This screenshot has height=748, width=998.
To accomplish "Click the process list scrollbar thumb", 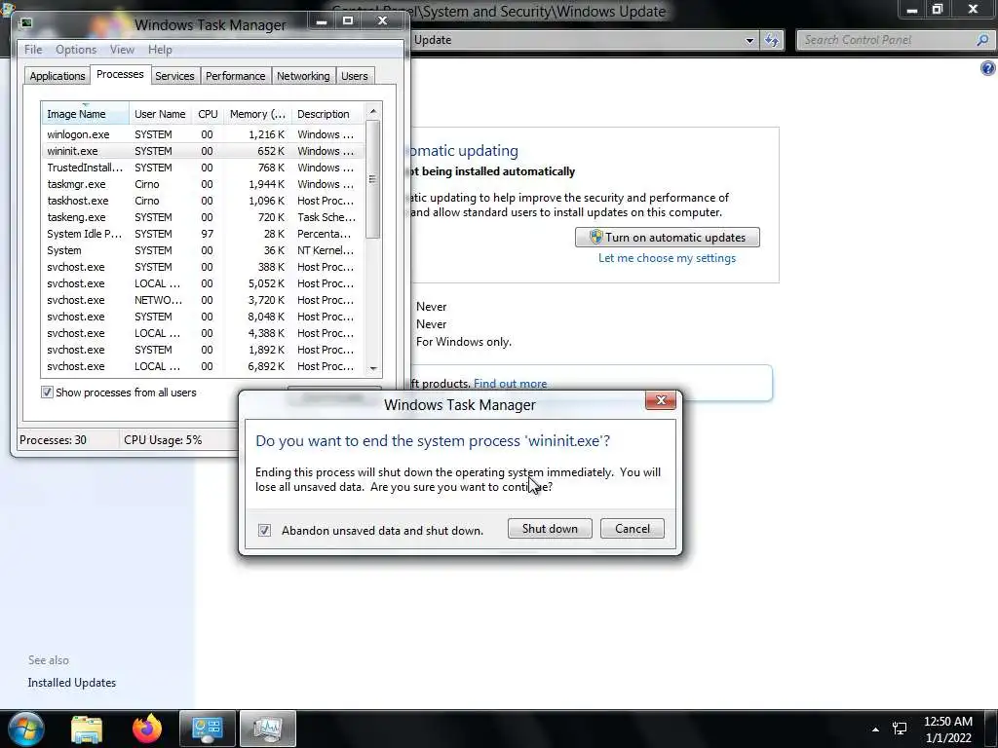I will (x=373, y=179).
